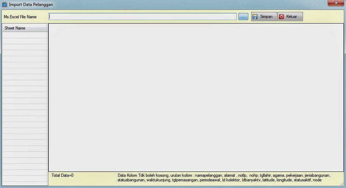Image resolution: width=346 pixels, height=188 pixels.
Task: Click the 'Import Data Pelanggan' title text
Action: (x=31, y=5)
